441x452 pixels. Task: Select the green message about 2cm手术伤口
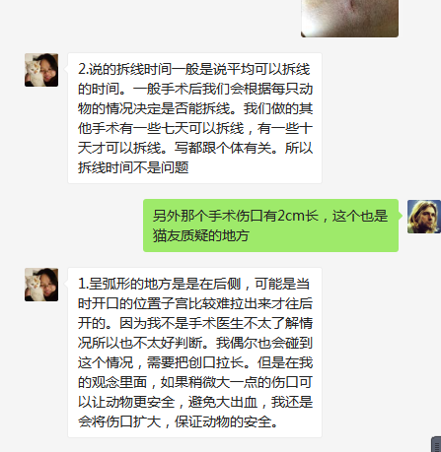[x=270, y=226]
